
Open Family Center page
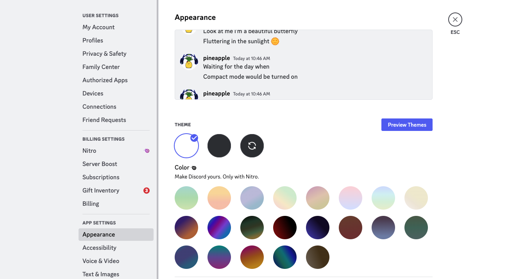(116, 67)
